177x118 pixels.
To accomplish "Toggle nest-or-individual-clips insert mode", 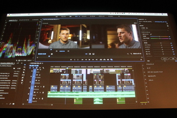I will (30, 68).
